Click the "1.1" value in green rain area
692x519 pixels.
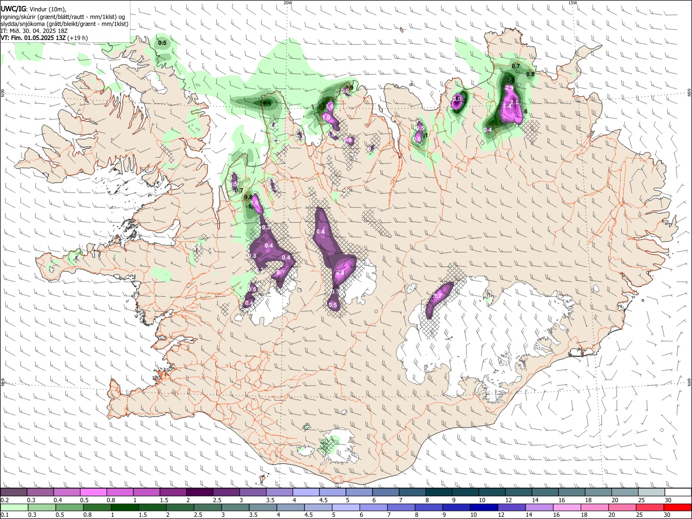[x=267, y=103]
